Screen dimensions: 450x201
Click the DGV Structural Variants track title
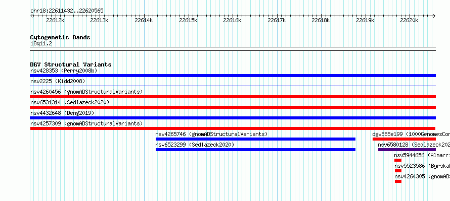pos(71,64)
